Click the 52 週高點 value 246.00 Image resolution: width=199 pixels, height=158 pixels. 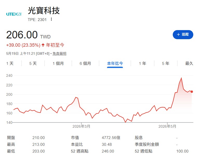point(108,151)
